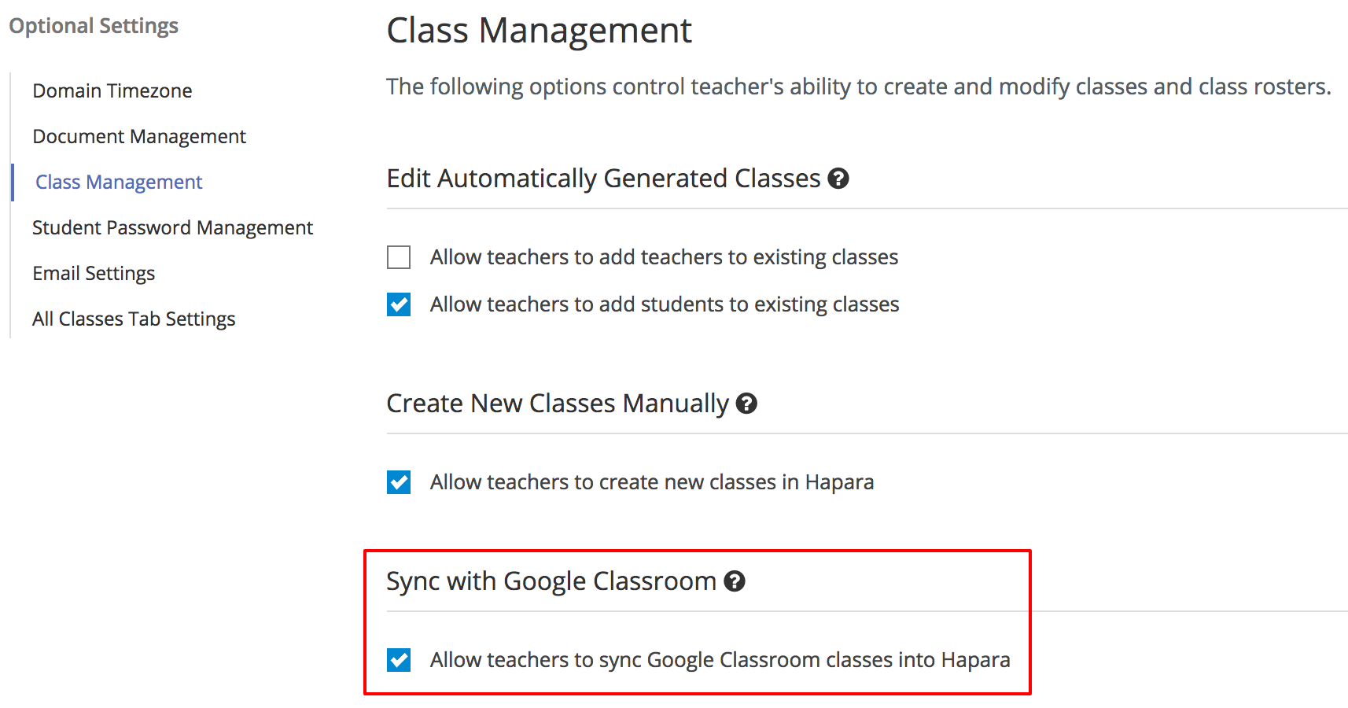Image resolution: width=1348 pixels, height=708 pixels.
Task: Enable allowing teachers to add teachers to classes
Action: click(399, 257)
